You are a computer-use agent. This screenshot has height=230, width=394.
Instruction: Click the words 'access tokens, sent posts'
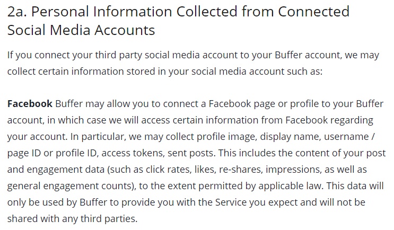(157, 153)
